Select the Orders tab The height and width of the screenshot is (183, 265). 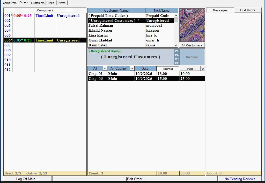click(x=24, y=3)
